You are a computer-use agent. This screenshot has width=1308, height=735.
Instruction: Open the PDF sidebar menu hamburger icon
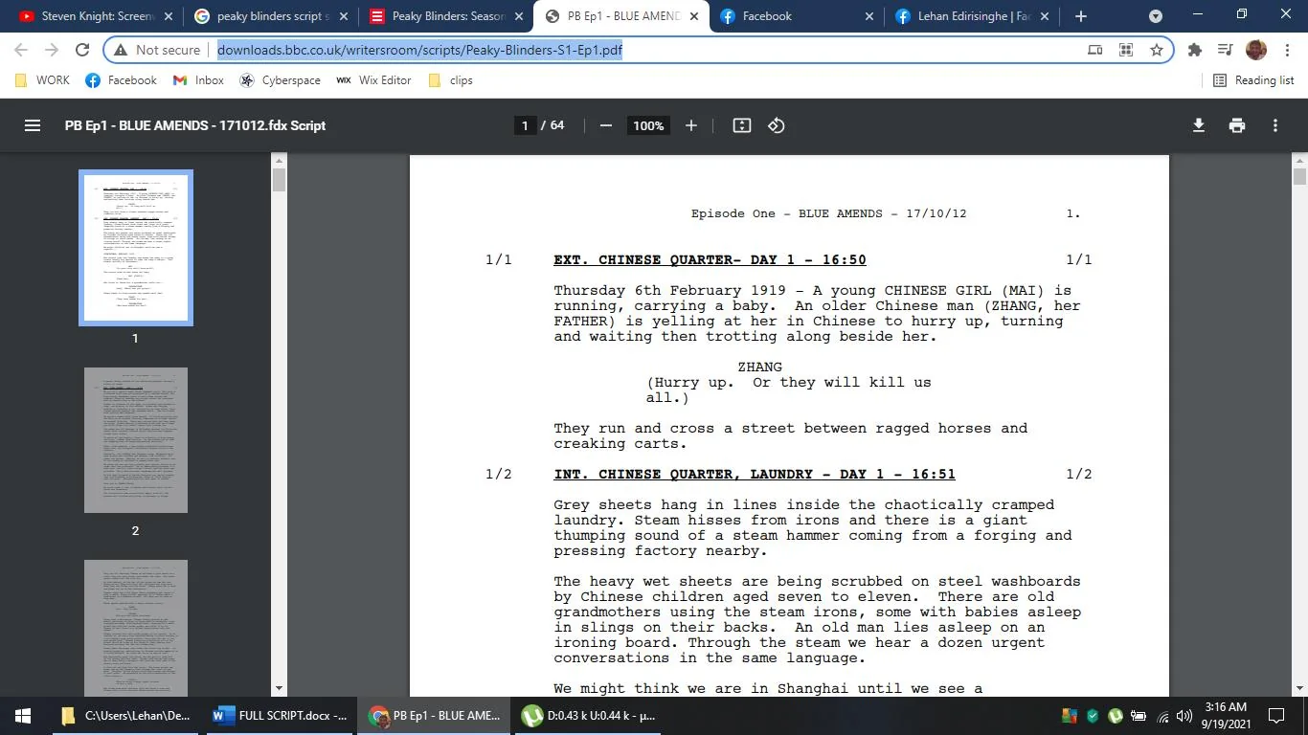coord(33,125)
